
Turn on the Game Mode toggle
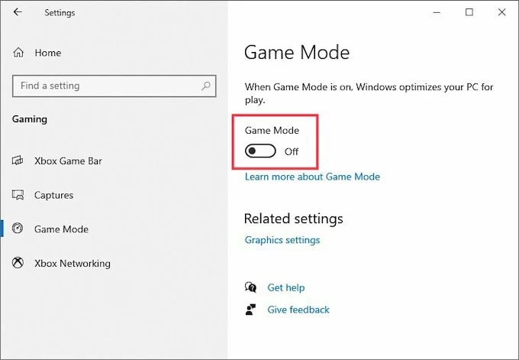260,151
